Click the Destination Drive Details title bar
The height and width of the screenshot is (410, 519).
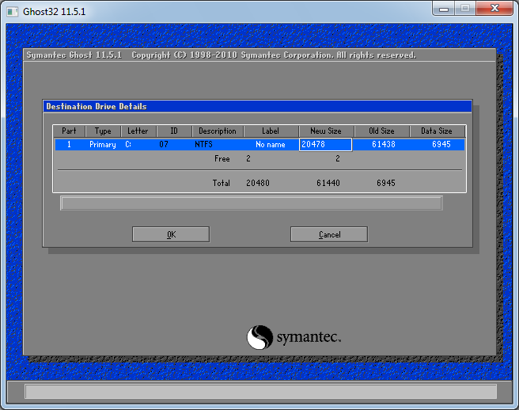(257, 106)
